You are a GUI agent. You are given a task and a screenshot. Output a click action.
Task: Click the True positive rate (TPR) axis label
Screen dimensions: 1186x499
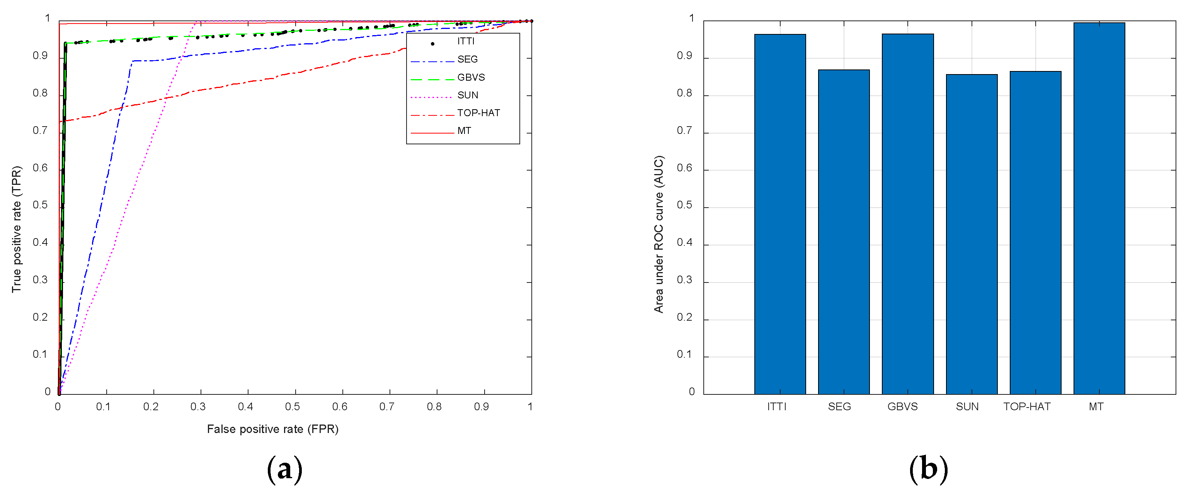[x=17, y=229]
